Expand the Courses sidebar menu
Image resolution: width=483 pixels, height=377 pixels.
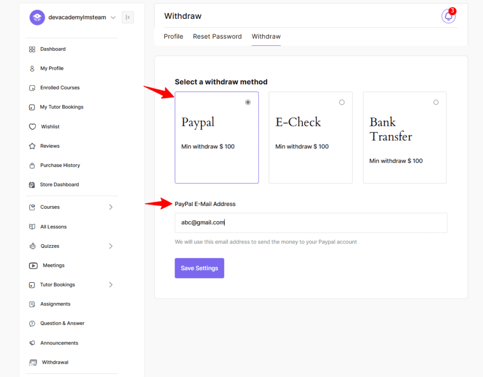(x=111, y=207)
